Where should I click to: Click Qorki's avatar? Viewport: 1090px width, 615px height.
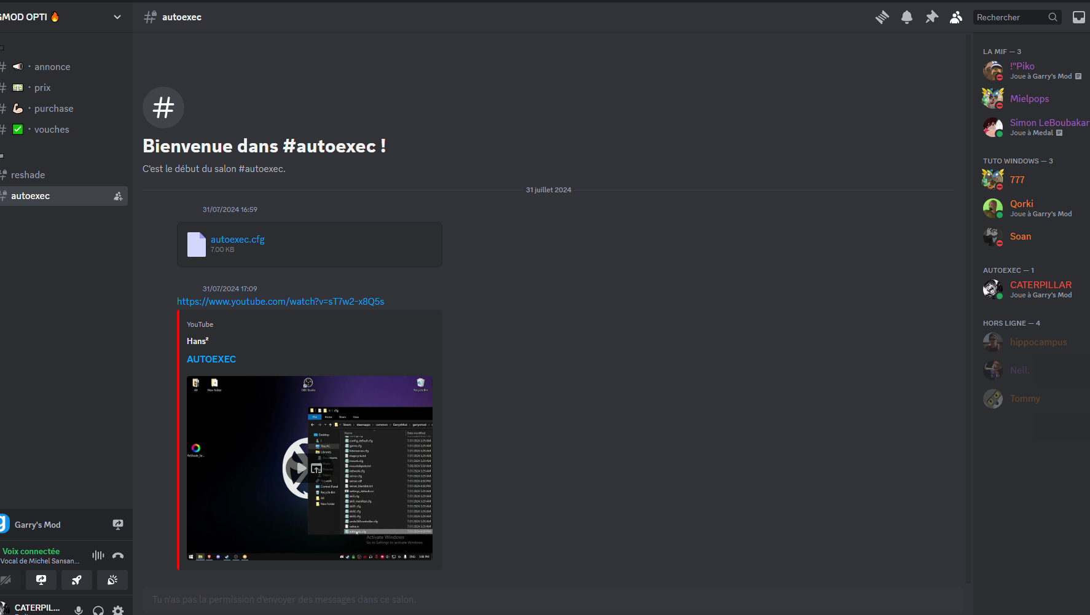(993, 208)
